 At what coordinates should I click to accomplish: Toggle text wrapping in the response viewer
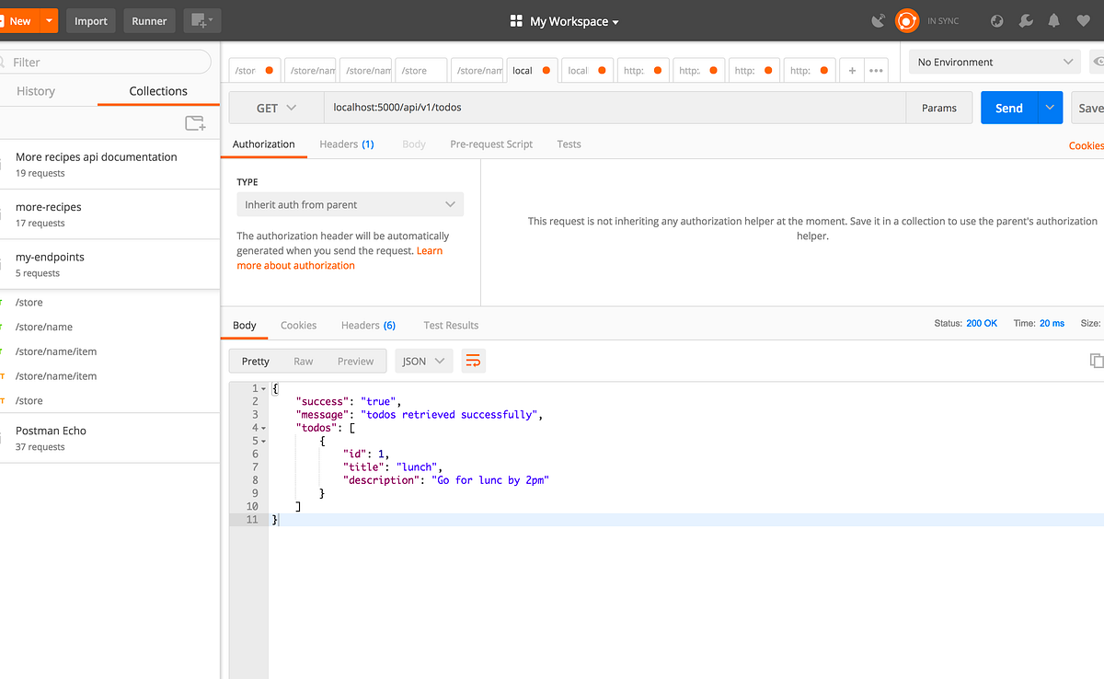(x=473, y=361)
